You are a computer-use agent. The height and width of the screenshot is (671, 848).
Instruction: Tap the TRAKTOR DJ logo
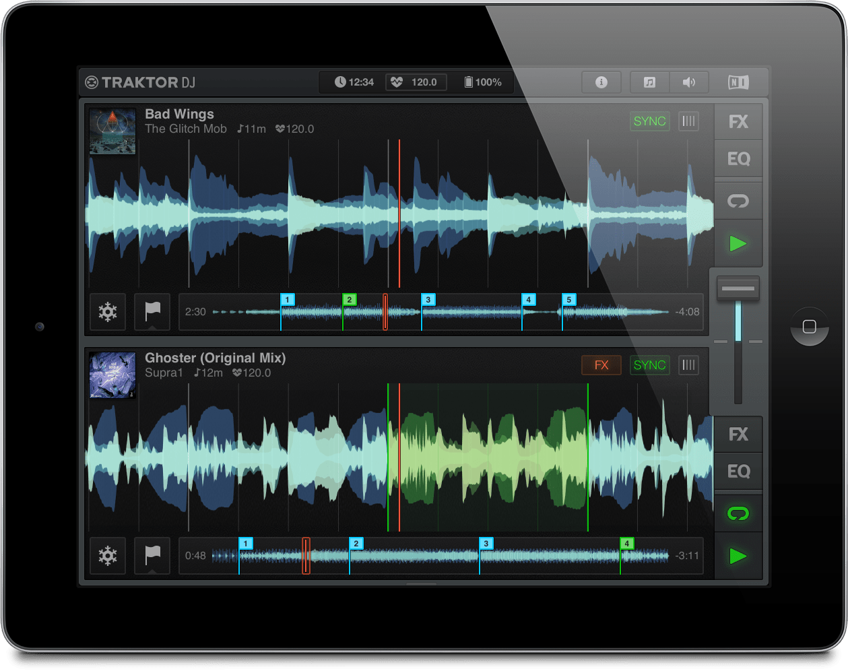(x=140, y=82)
